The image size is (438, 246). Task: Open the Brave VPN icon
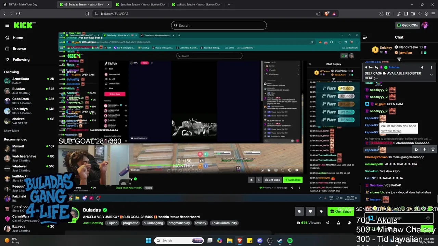coord(426,14)
